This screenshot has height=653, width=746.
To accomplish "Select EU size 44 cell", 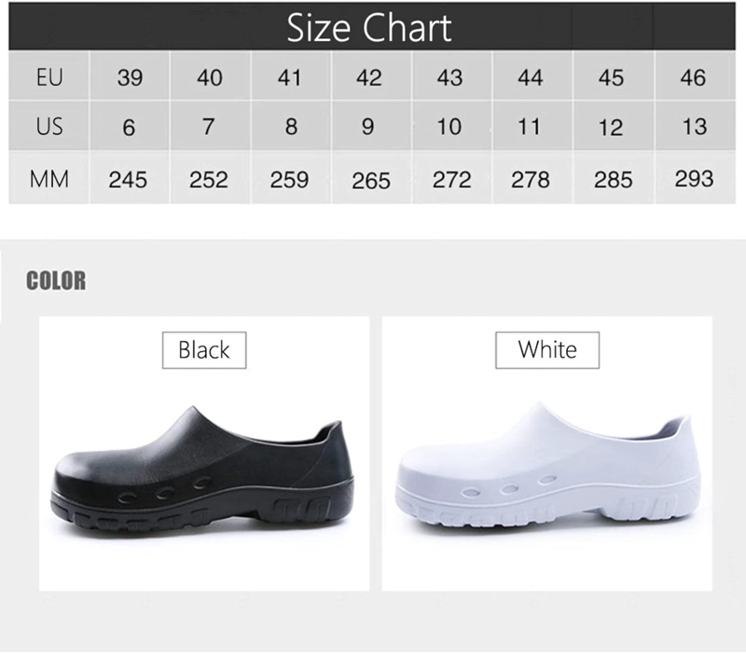I will [x=532, y=76].
